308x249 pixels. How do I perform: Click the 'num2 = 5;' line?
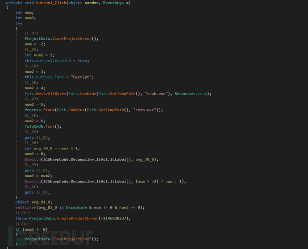[35, 105]
